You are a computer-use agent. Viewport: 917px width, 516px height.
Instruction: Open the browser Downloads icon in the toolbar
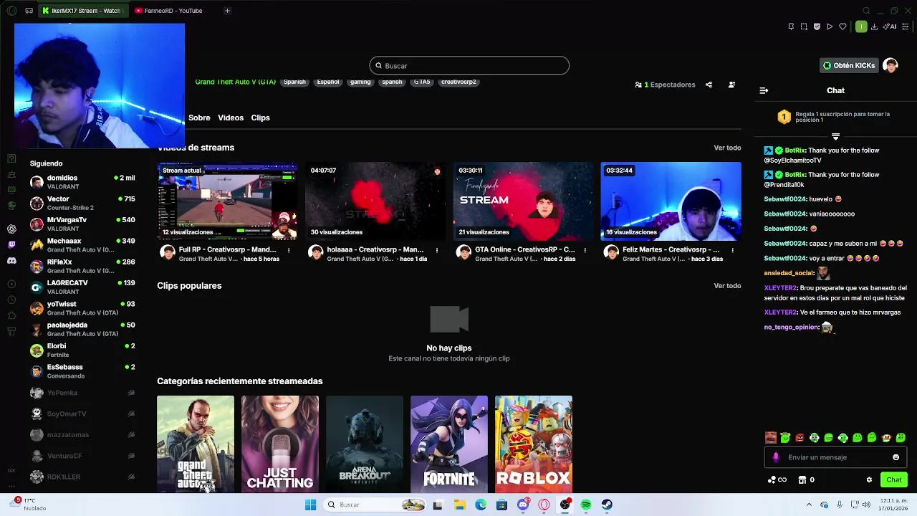pos(874,27)
